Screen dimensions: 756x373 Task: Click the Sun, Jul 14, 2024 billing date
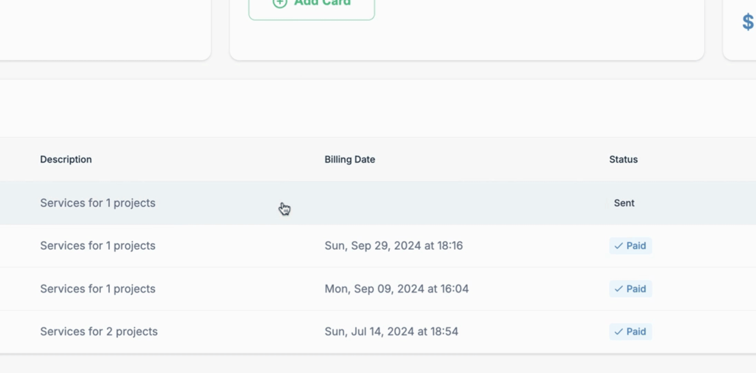click(391, 332)
